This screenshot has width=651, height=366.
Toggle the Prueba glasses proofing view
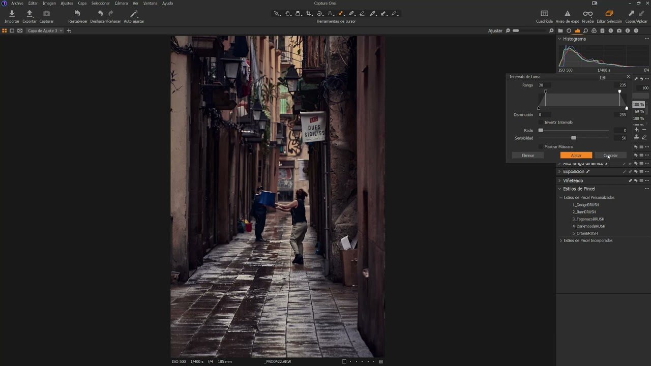(x=587, y=14)
